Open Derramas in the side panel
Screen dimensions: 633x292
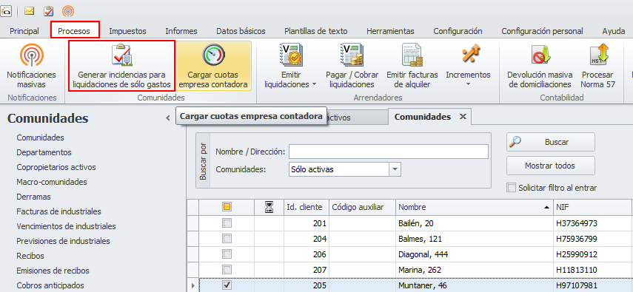tap(33, 197)
